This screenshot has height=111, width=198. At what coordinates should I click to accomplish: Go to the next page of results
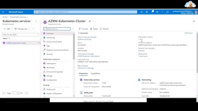(x=26, y=93)
